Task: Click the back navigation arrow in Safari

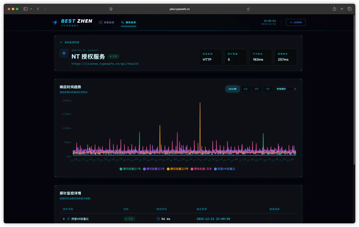Action: [38, 9]
